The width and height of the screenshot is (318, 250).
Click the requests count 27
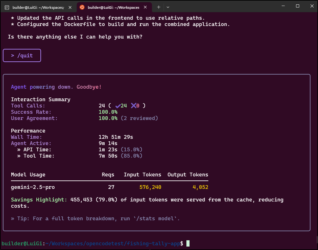pyautogui.click(x=111, y=187)
